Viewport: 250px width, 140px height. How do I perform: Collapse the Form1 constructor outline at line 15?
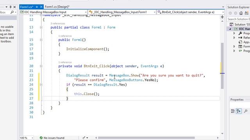coord(41,40)
